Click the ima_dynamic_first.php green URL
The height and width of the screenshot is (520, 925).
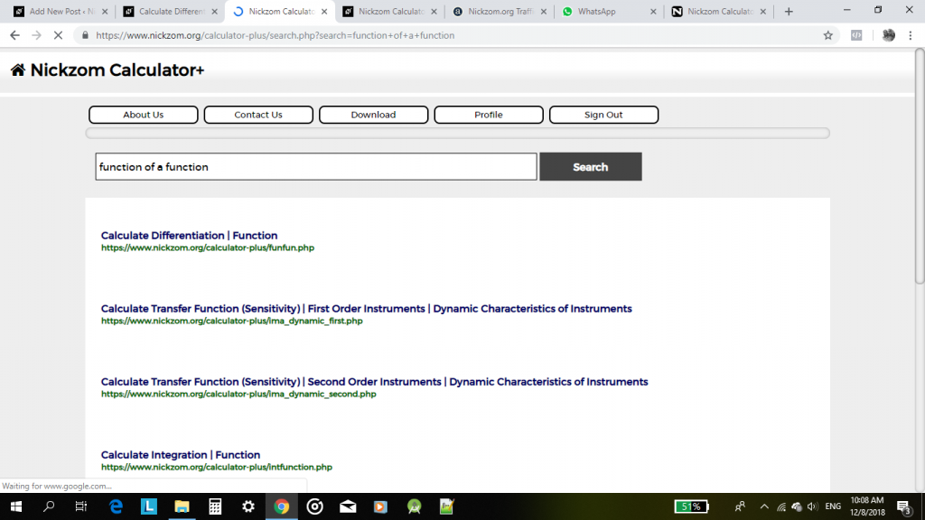pyautogui.click(x=232, y=320)
